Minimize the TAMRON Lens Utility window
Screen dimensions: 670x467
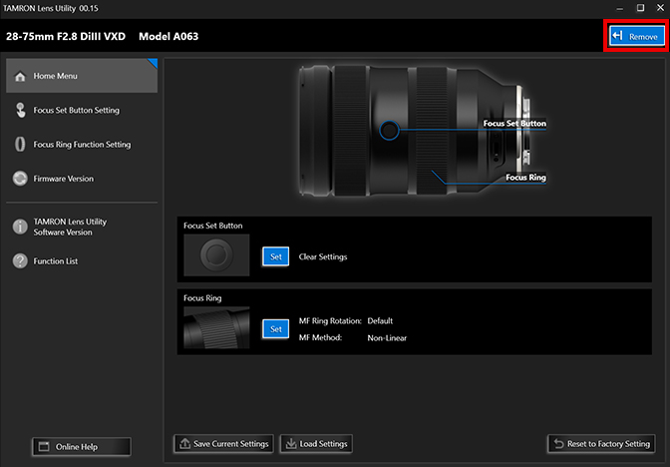tap(619, 8)
